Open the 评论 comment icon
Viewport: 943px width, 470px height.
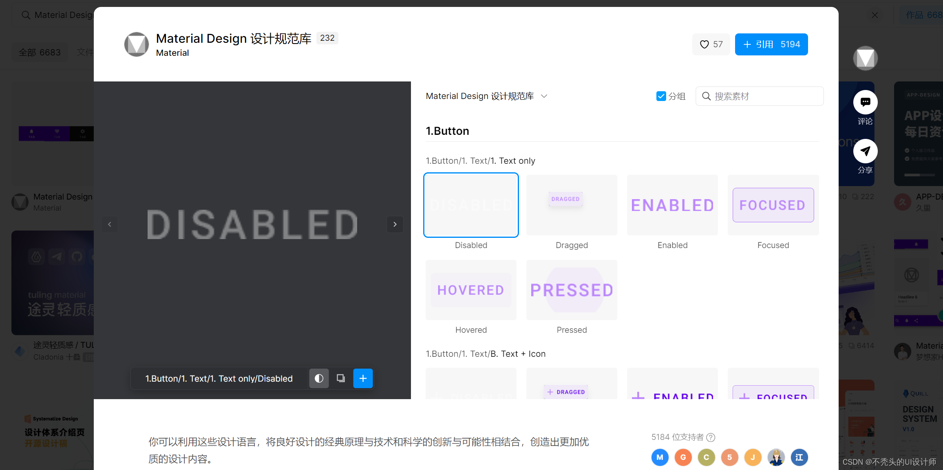pos(865,102)
